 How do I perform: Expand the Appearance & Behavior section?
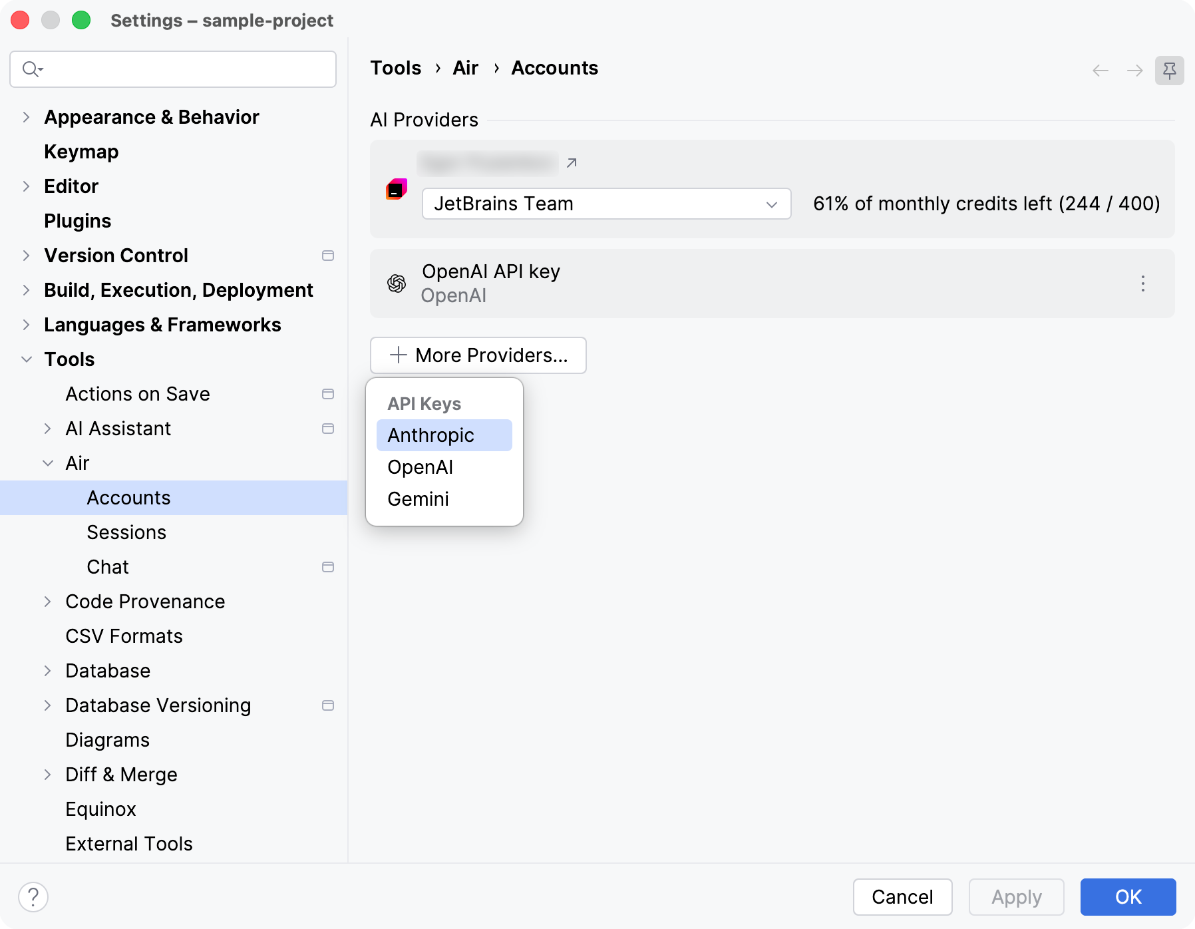26,117
